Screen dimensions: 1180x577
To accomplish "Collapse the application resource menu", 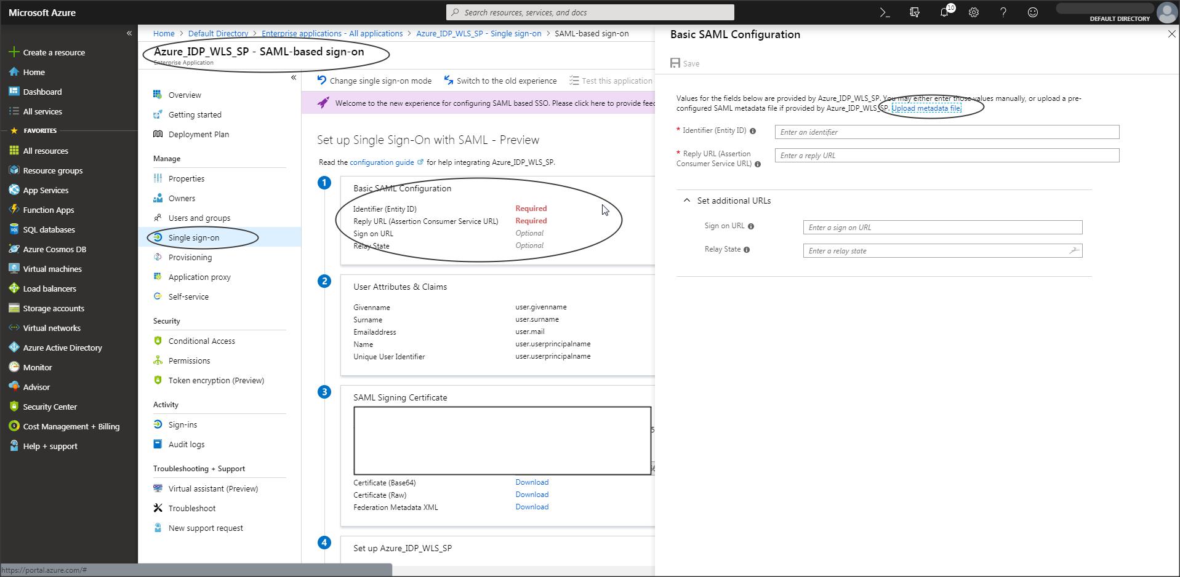I will (x=294, y=78).
